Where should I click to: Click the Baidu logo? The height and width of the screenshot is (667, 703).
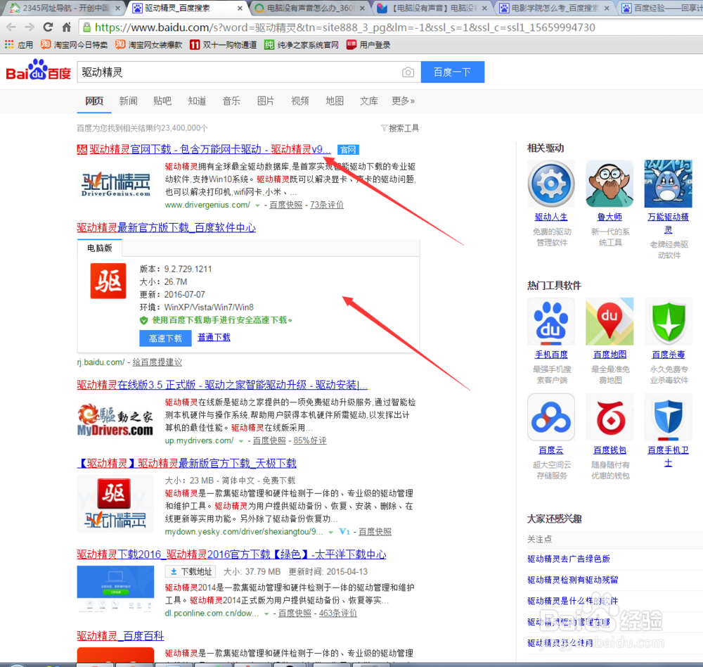39,70
